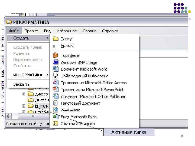Click the DiskWiper task file icon
The image size is (195, 146).
pos(56,75)
